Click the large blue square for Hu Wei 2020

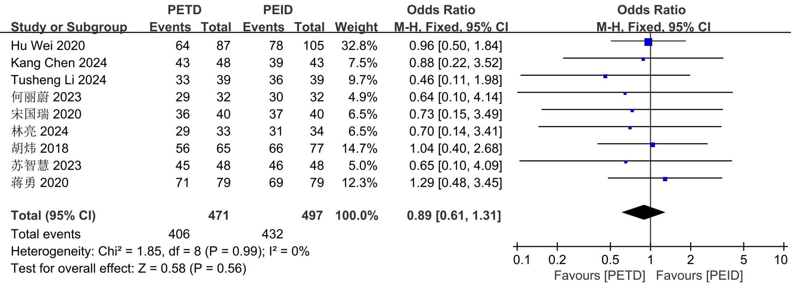(x=648, y=42)
